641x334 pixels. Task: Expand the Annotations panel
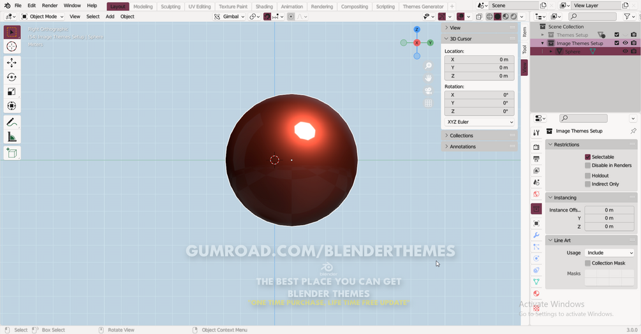[479, 147]
